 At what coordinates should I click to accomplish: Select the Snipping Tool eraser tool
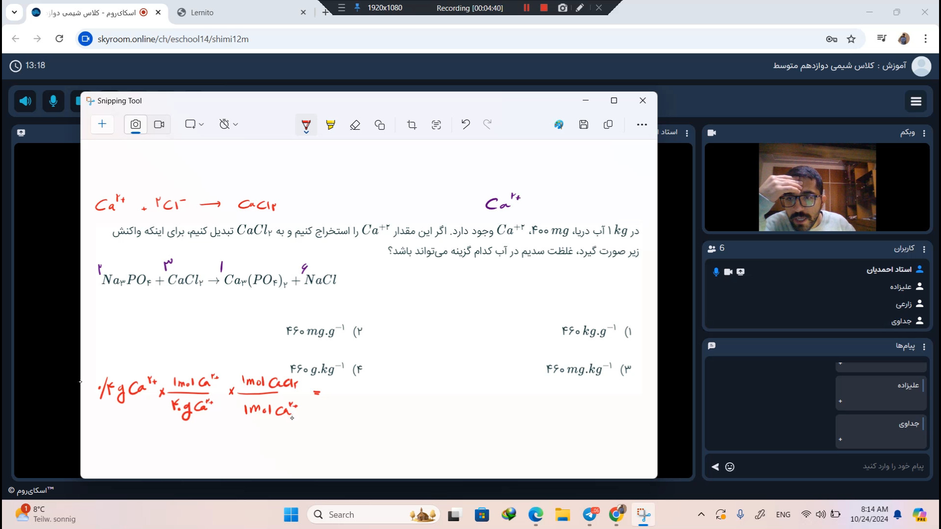click(355, 125)
